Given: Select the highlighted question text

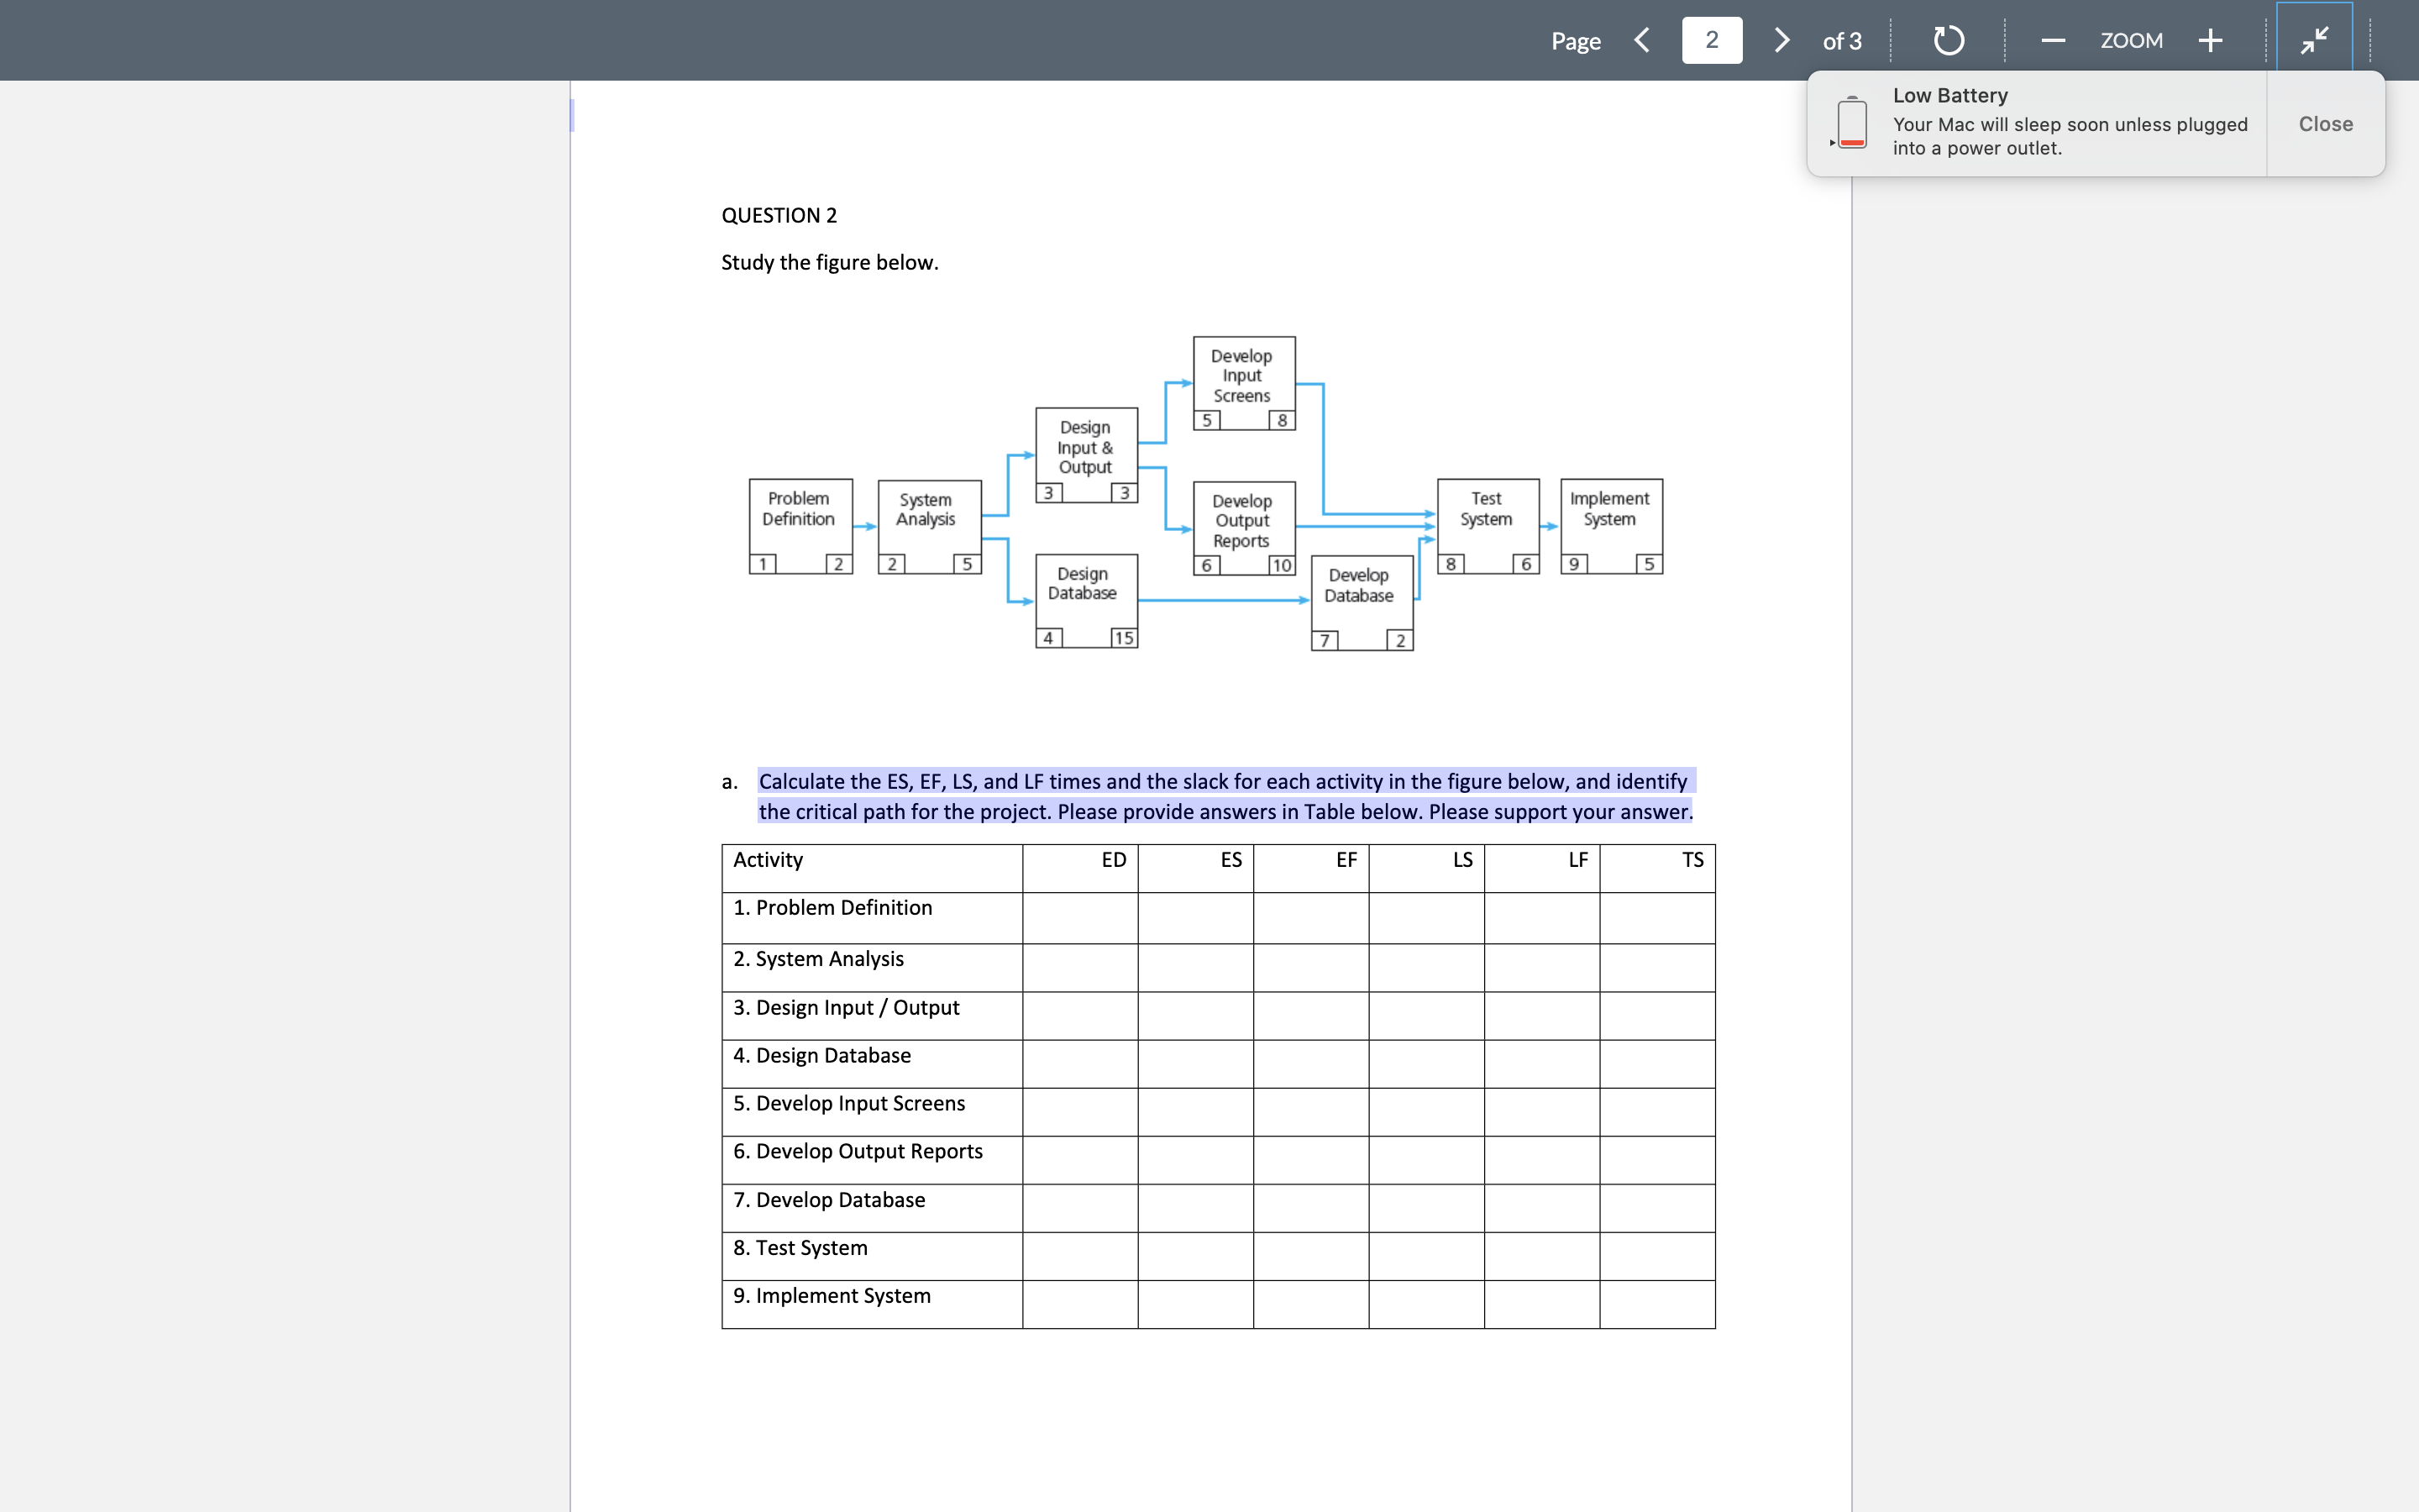Looking at the screenshot, I should click(x=1225, y=796).
